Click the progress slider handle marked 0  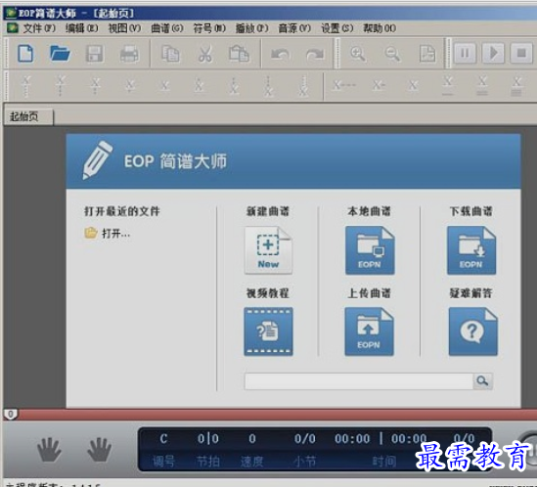point(11,415)
